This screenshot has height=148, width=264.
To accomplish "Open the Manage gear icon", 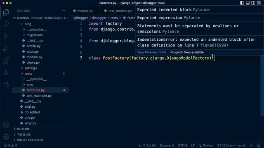I will click(x=6, y=136).
